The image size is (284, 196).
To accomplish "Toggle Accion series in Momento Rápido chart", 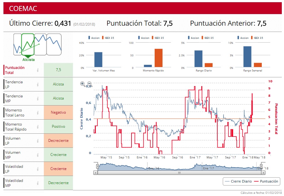I will pos(144,38).
